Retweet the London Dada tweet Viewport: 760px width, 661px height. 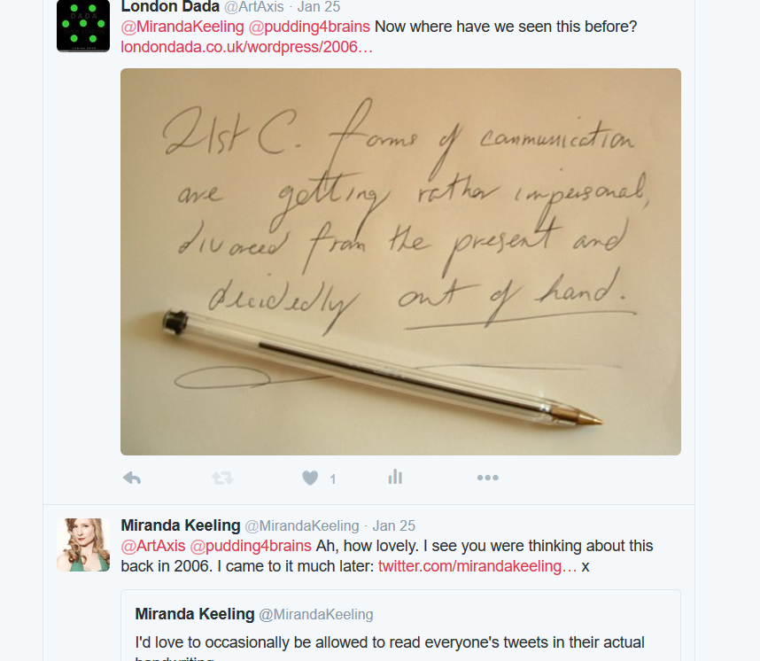coord(222,478)
